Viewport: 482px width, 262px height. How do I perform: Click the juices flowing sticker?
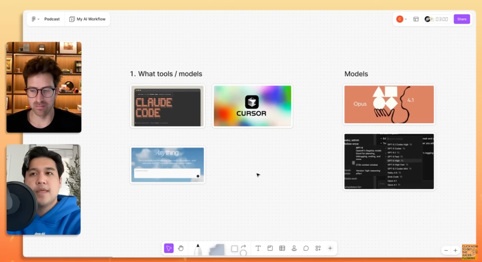point(470,252)
